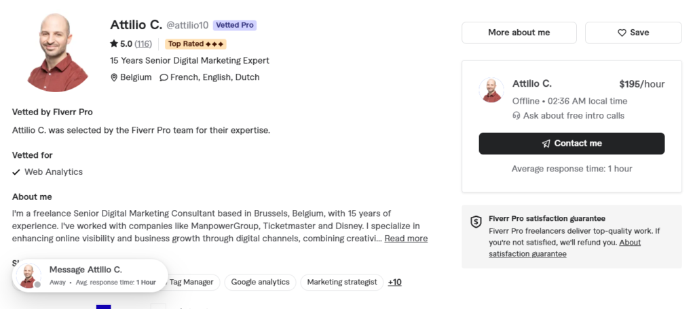Click the paper plane icon on Contact me

pos(546,144)
